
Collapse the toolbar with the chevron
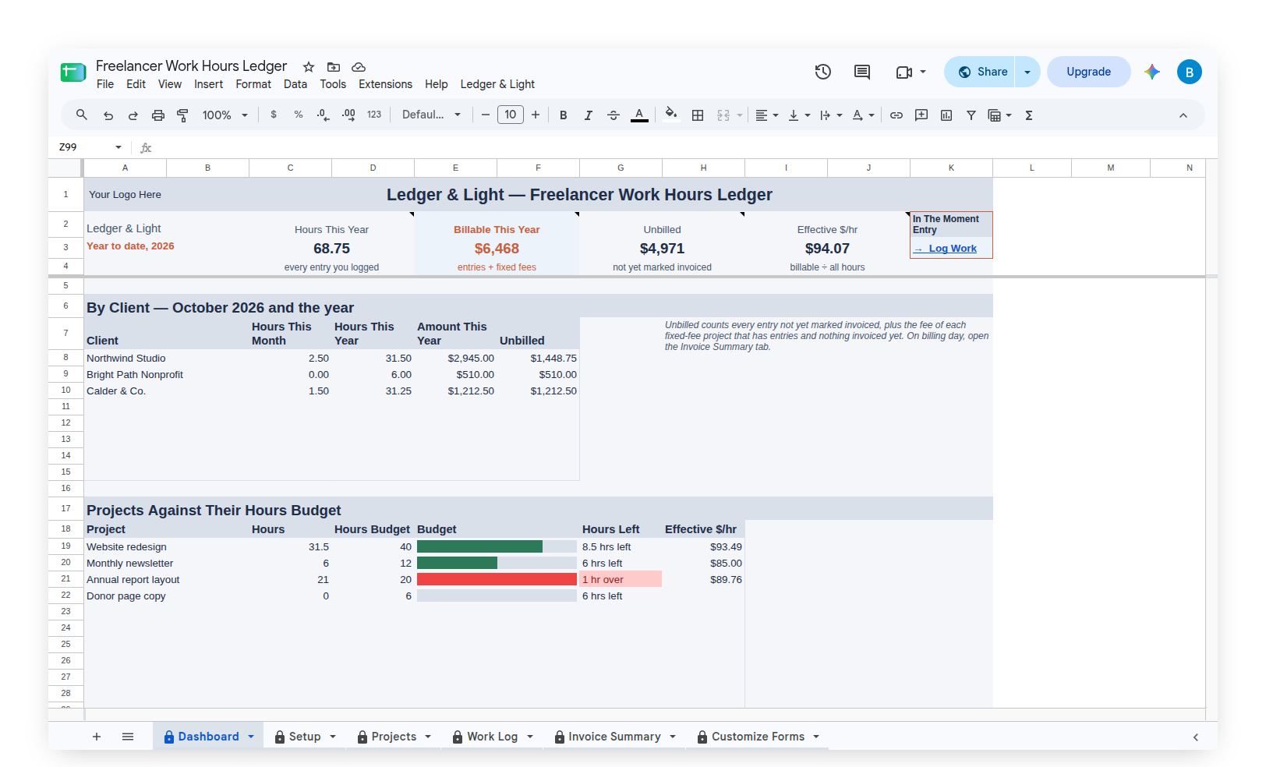click(x=1183, y=115)
